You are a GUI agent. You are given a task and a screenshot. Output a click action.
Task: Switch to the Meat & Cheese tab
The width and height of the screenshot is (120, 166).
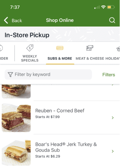90,58
